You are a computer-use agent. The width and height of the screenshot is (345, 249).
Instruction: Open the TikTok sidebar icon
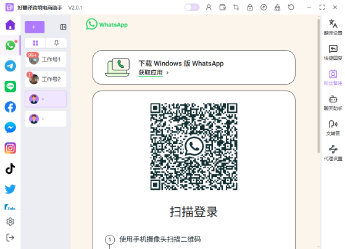point(10,168)
